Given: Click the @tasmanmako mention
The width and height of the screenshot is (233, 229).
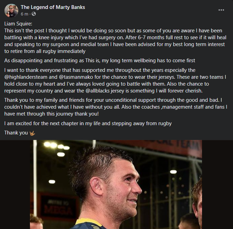Looking at the screenshot, I should tap(76, 77).
